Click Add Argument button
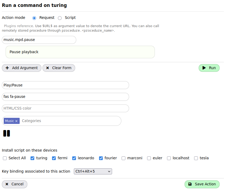This screenshot has height=192, width=226. pos(22,68)
